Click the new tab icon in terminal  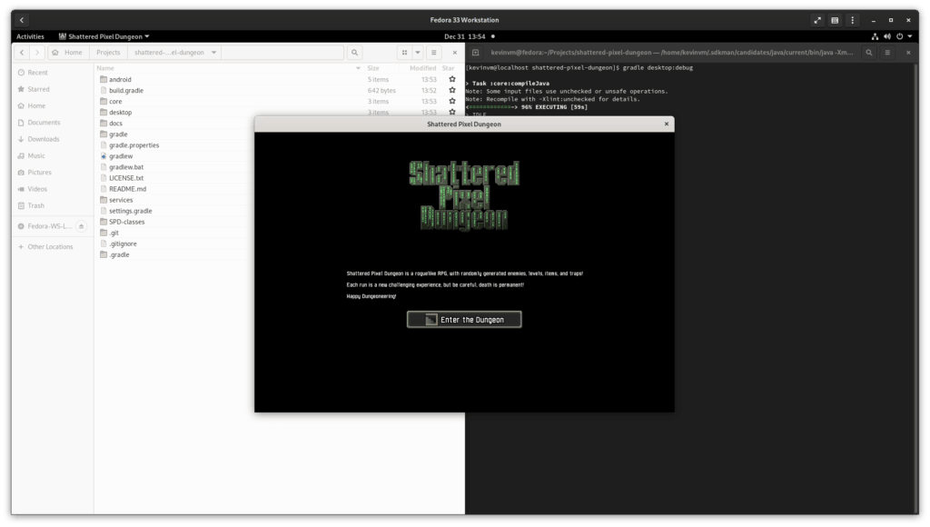[x=475, y=52]
